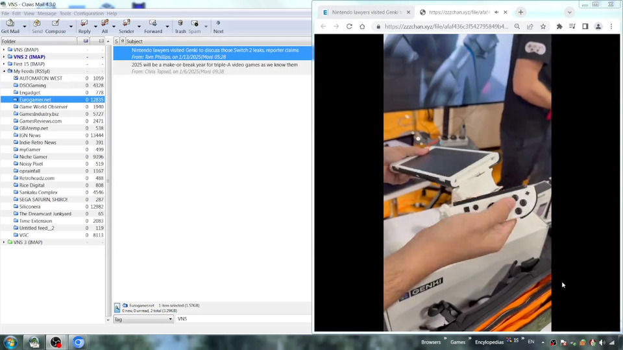
Task: Reload the browser page
Action: coord(349,27)
